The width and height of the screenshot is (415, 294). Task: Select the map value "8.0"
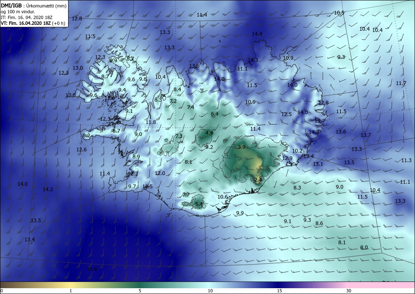[364, 248]
